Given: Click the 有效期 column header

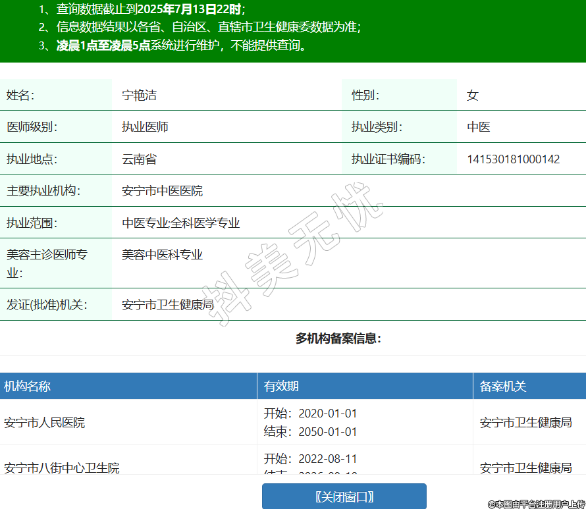Looking at the screenshot, I should click(x=281, y=387).
